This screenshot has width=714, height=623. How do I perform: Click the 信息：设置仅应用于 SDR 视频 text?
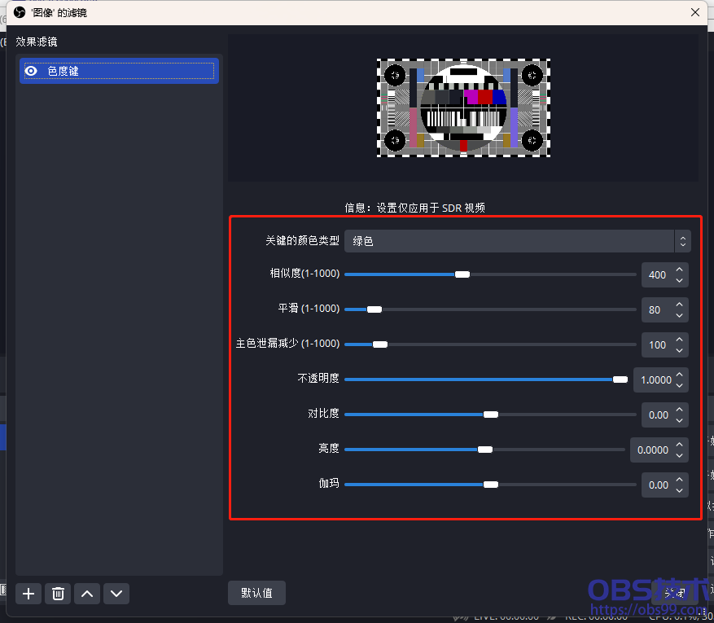pos(415,208)
